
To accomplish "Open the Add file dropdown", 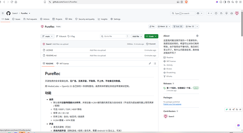I will 137,36.
